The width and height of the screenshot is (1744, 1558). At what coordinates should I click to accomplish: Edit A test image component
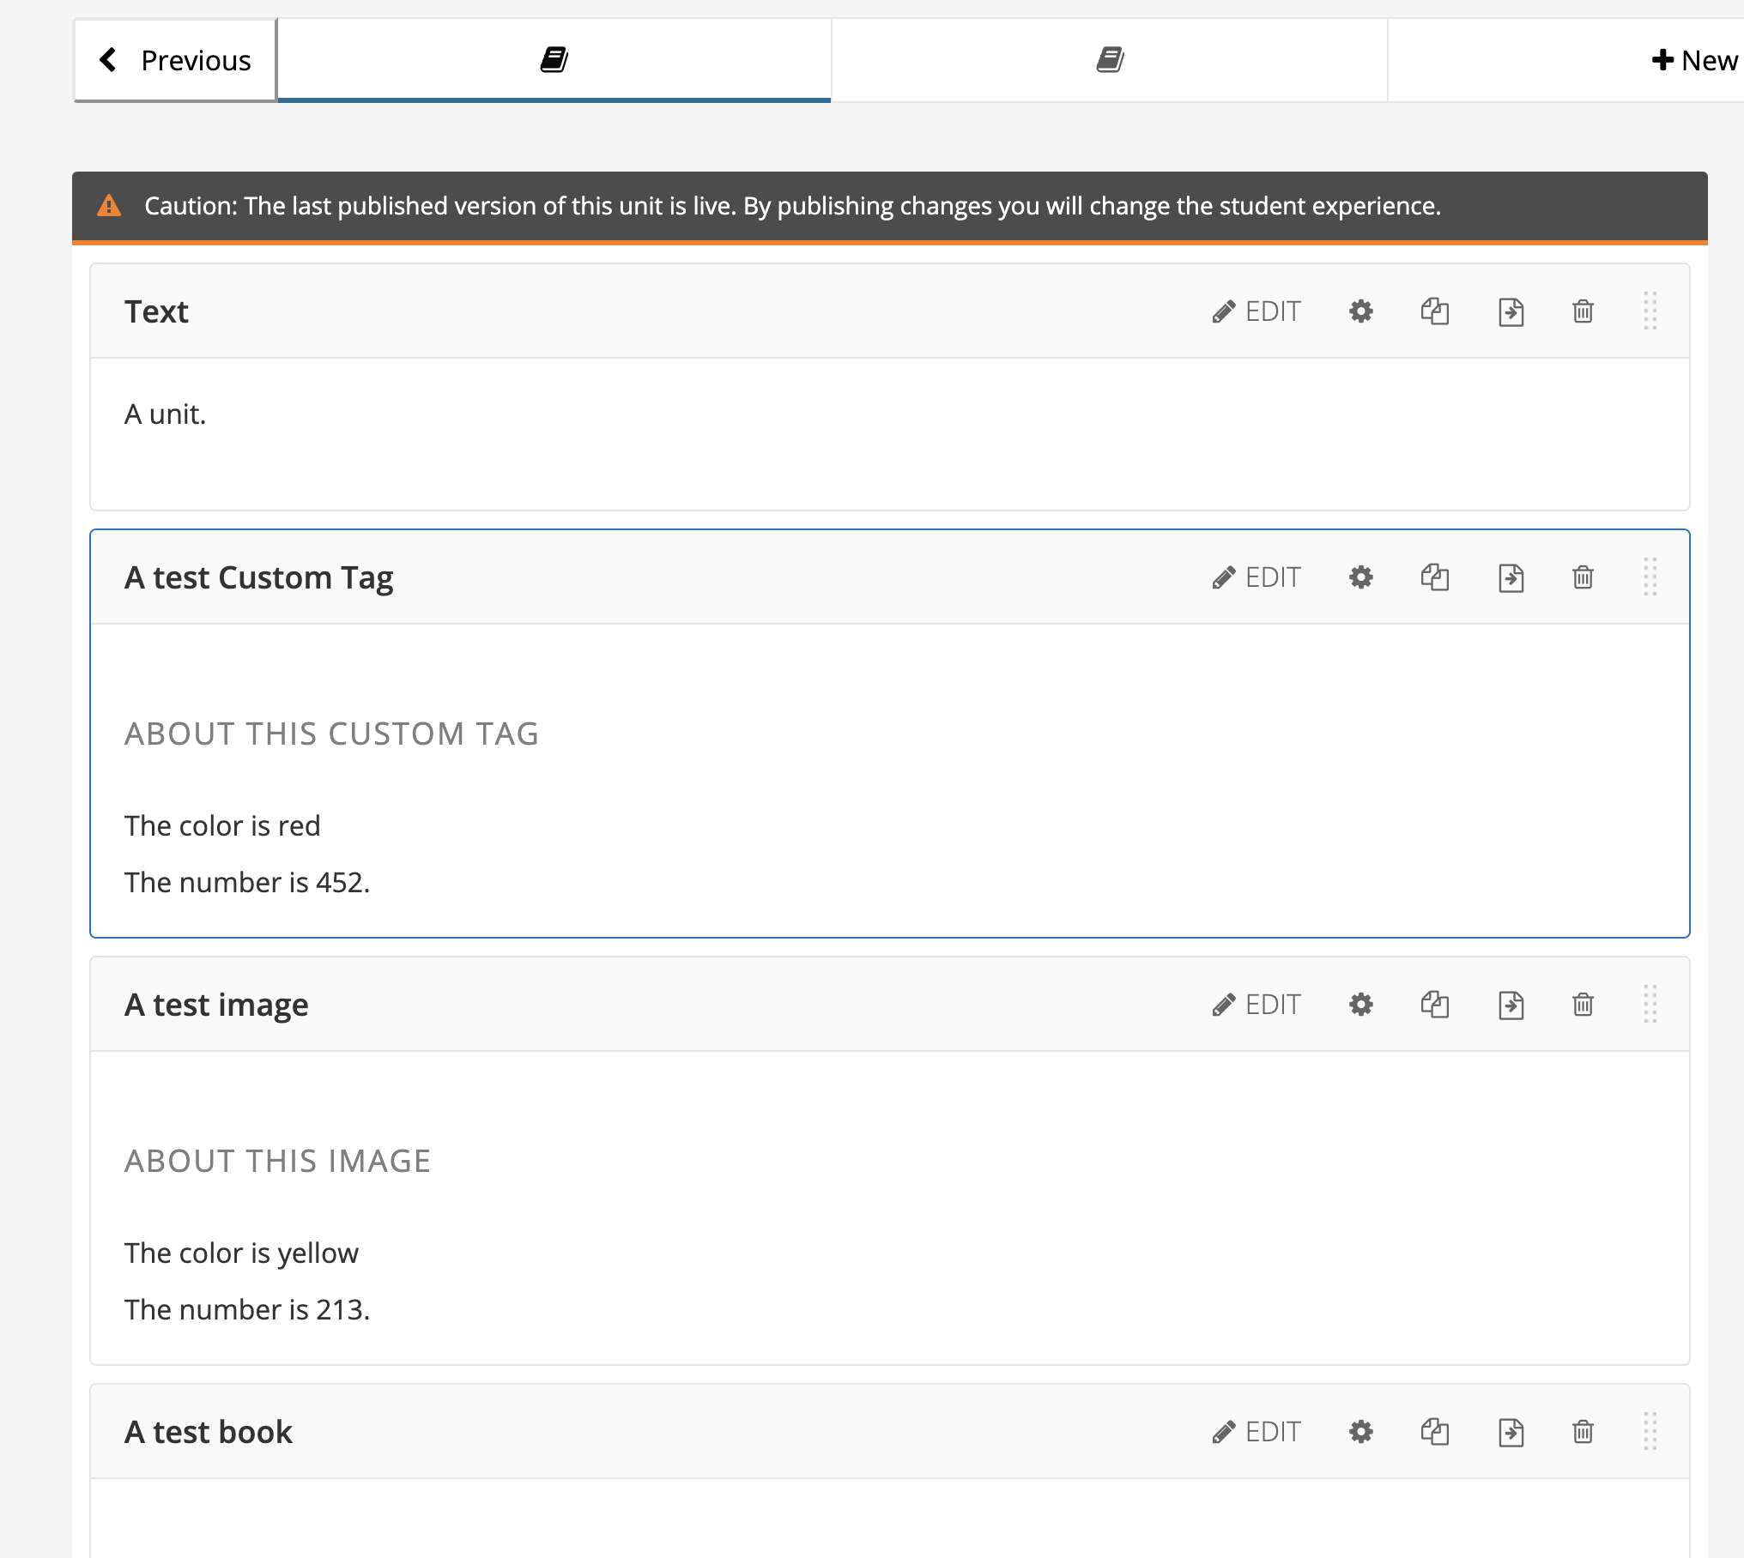click(x=1257, y=1005)
